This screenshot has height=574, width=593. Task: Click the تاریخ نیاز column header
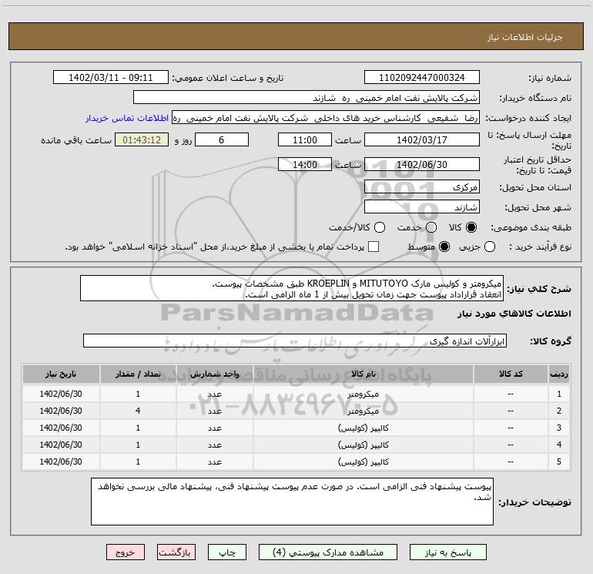pyautogui.click(x=61, y=374)
